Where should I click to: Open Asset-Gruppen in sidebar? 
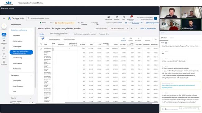(18, 86)
